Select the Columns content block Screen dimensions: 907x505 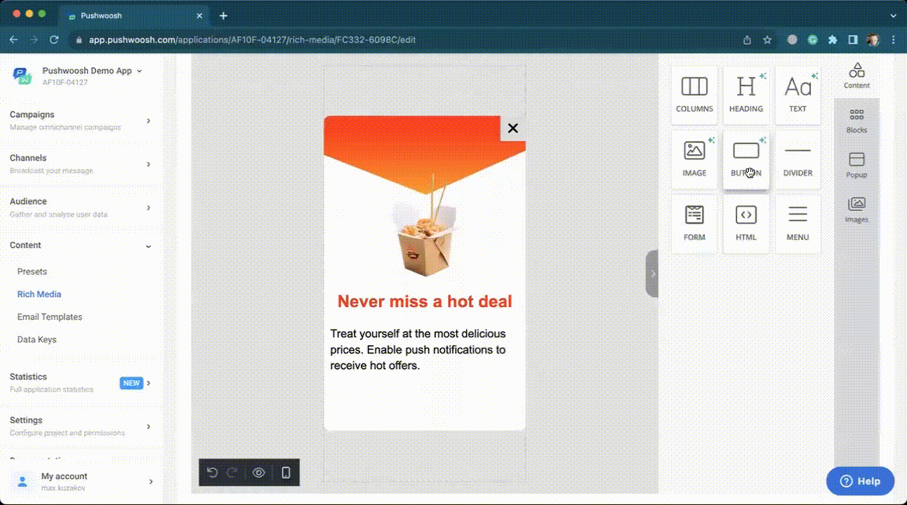pyautogui.click(x=694, y=95)
